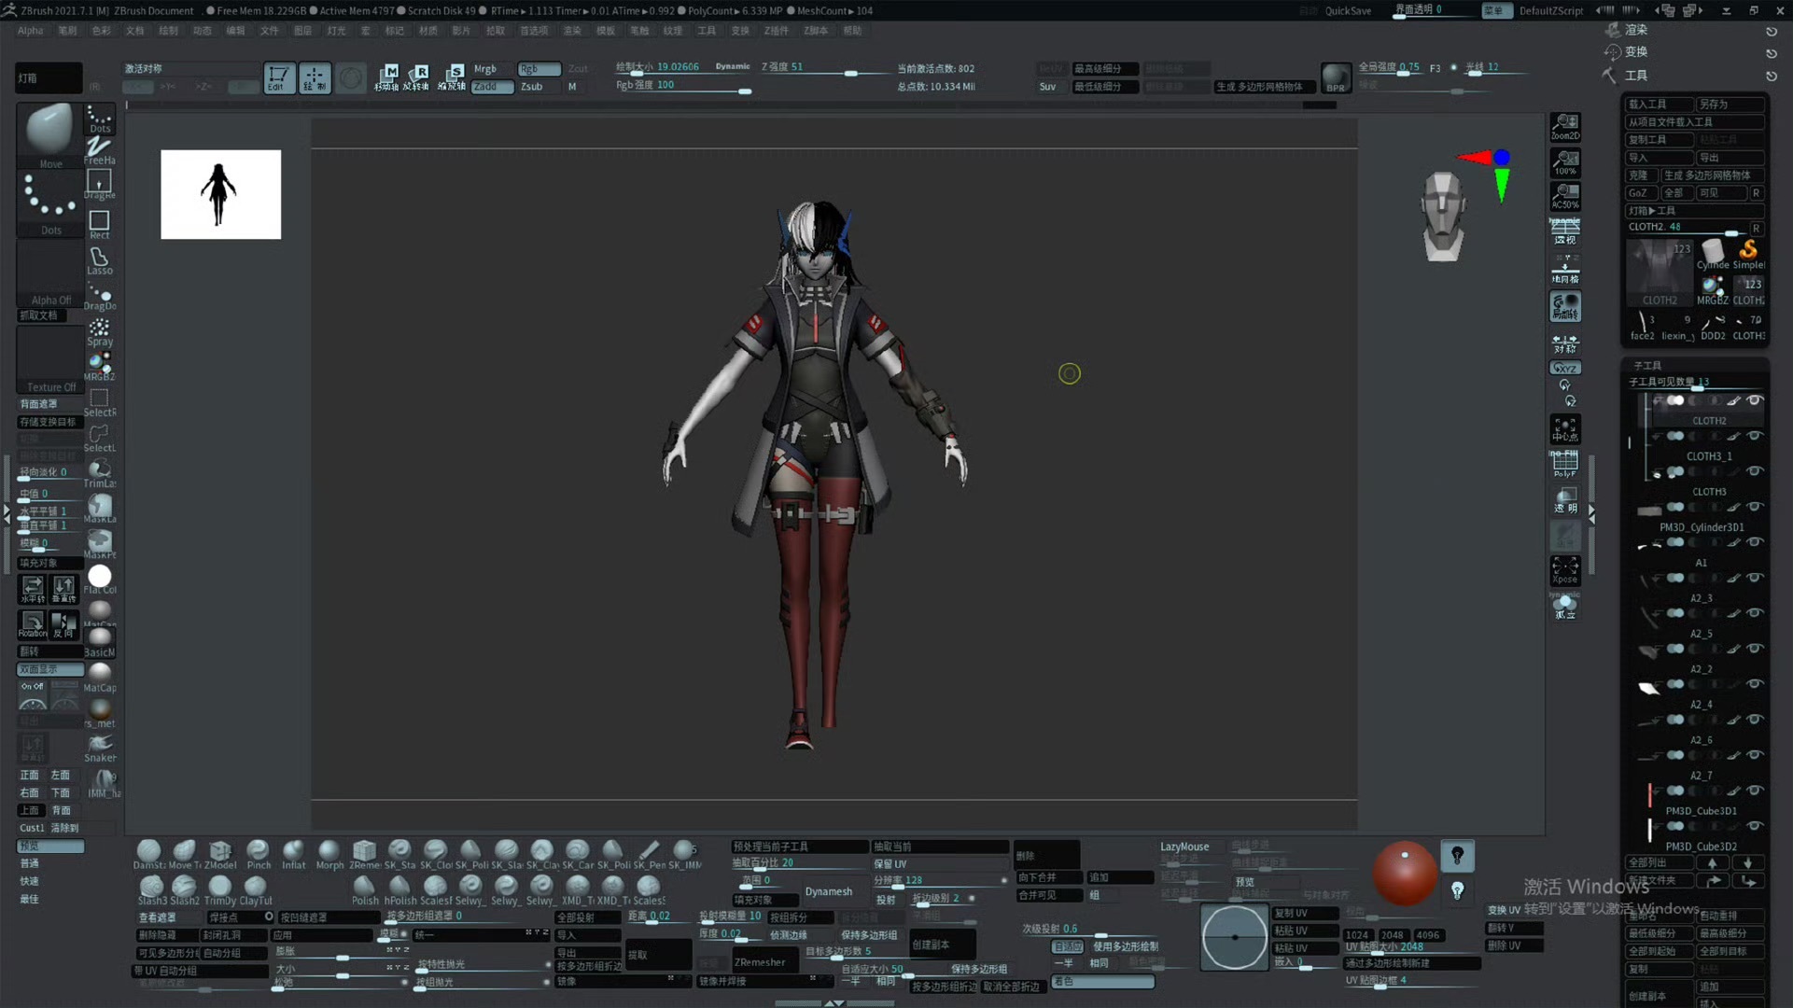Select the Inflat brush
This screenshot has height=1008, width=1793.
point(293,854)
